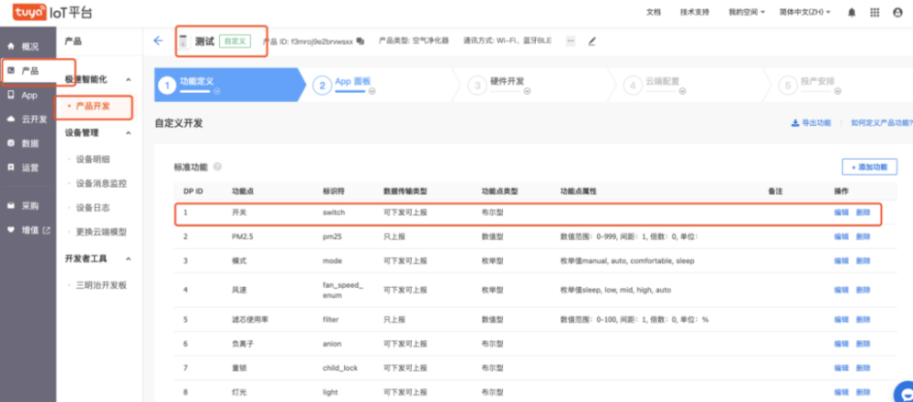The image size is (913, 402).
Task: Click 编辑 for the PM2.5 row
Action: [x=841, y=237]
